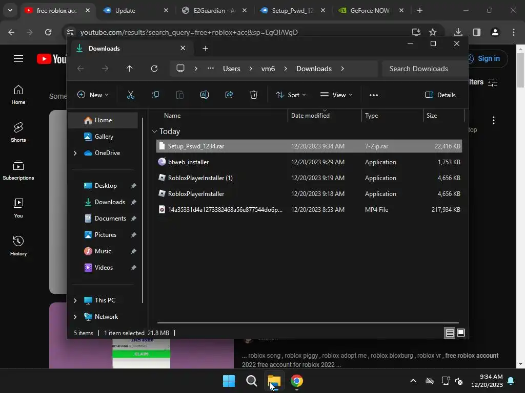525x393 pixels.
Task: Click the Share icon in Explorer toolbar
Action: [x=229, y=95]
